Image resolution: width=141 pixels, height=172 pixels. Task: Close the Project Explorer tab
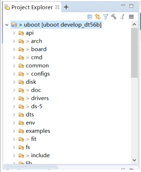pyautogui.click(x=57, y=7)
